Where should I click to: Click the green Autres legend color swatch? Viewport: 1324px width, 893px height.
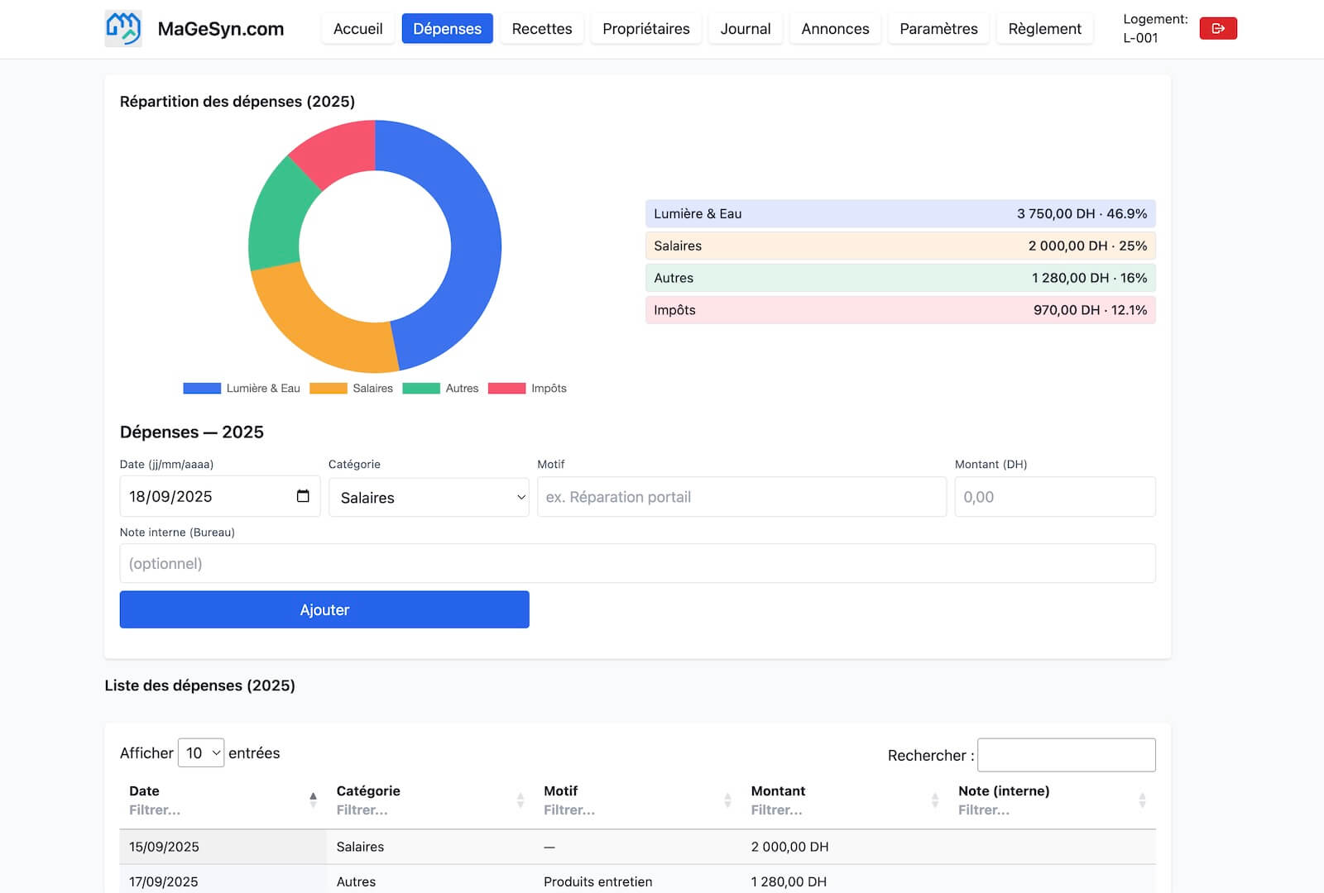tap(421, 389)
